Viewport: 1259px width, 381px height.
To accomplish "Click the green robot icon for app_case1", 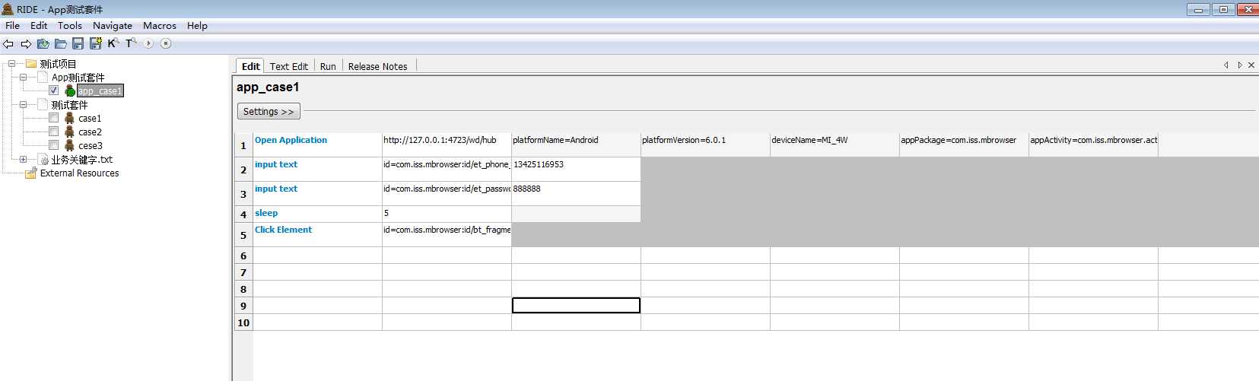I will [x=70, y=90].
